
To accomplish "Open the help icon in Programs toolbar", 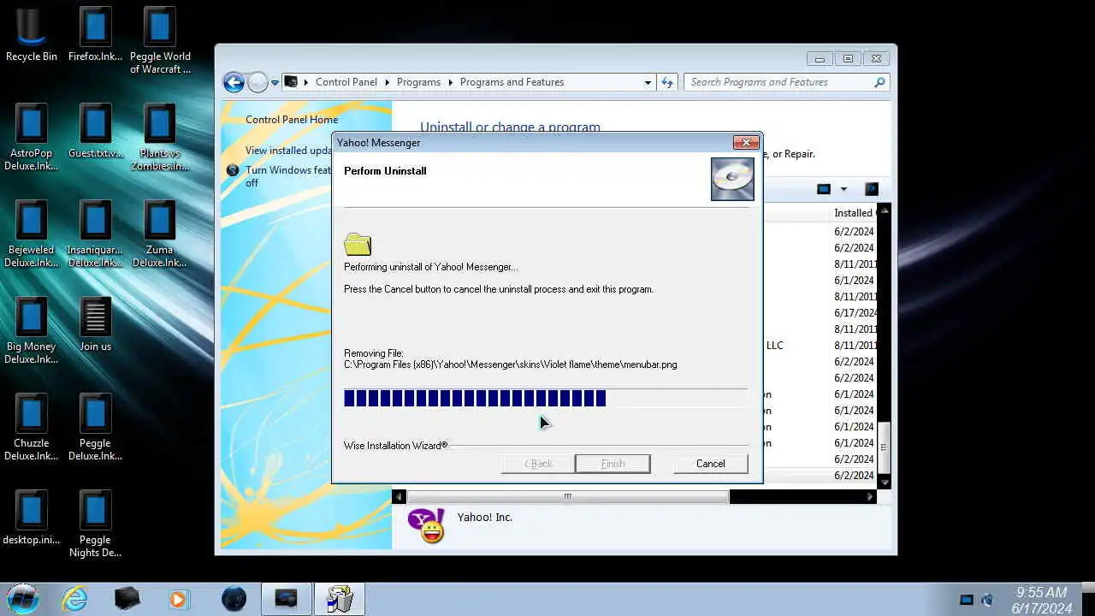I will pyautogui.click(x=872, y=189).
